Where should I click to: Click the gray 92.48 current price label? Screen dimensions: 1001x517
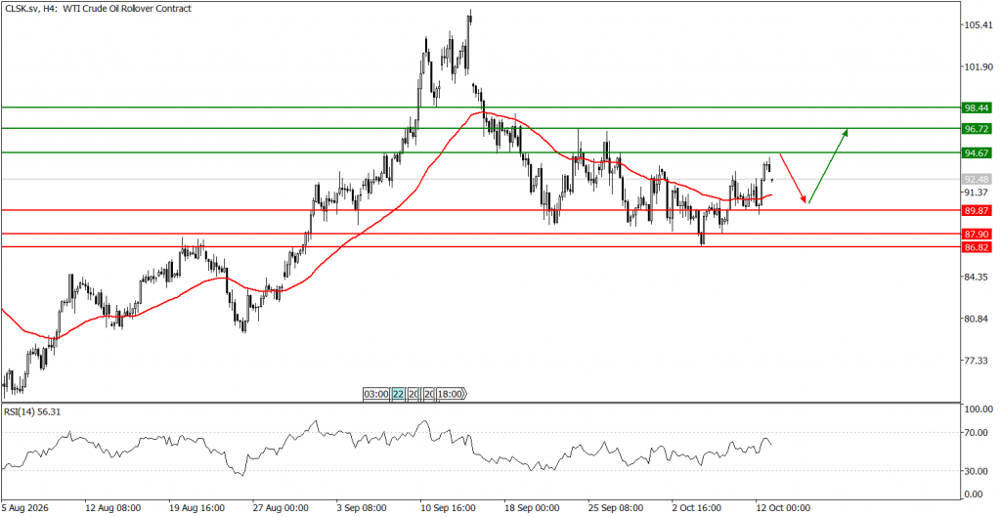pyautogui.click(x=977, y=180)
